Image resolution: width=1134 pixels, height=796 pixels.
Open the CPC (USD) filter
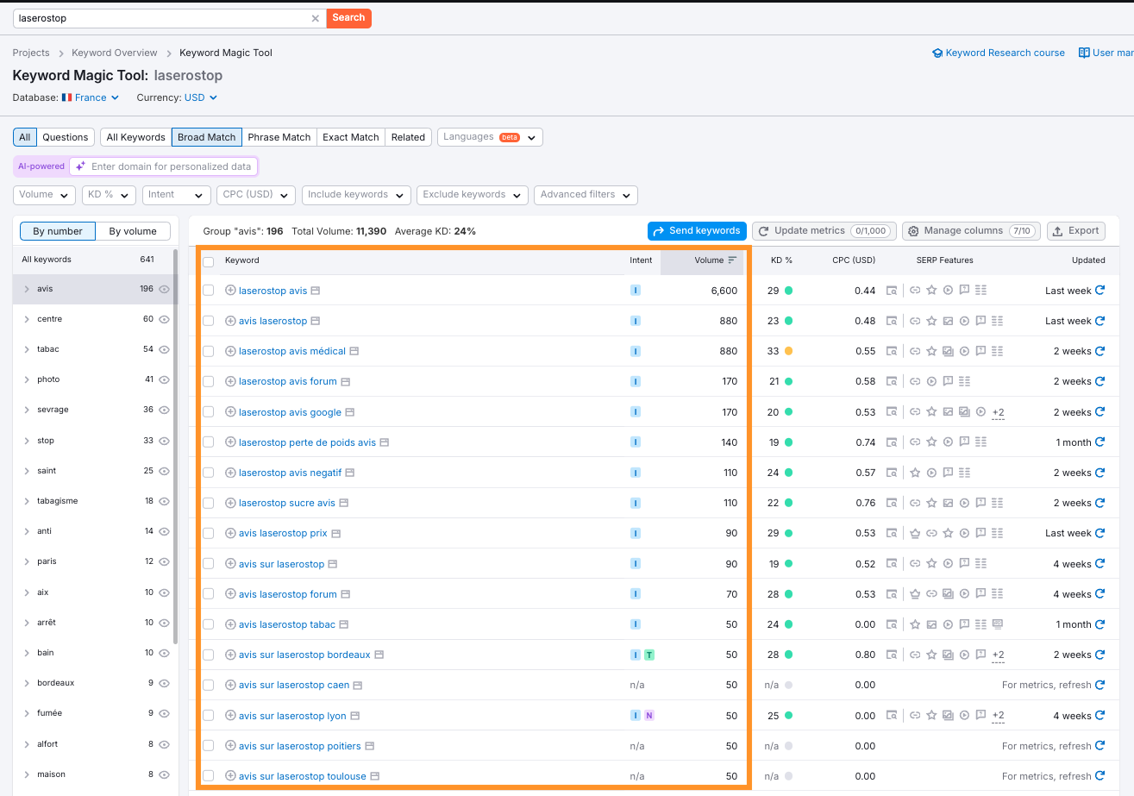coord(256,195)
